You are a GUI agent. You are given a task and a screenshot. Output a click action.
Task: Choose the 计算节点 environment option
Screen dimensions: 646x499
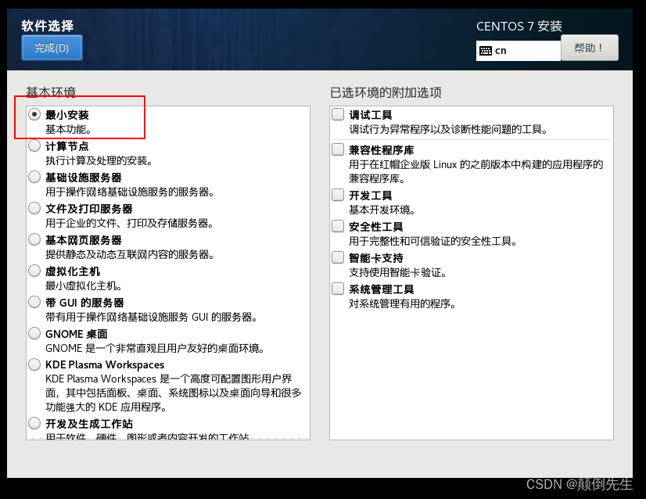(34, 145)
